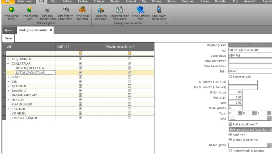Enable Promosyonda kullanılmaz checkbox

(230, 151)
